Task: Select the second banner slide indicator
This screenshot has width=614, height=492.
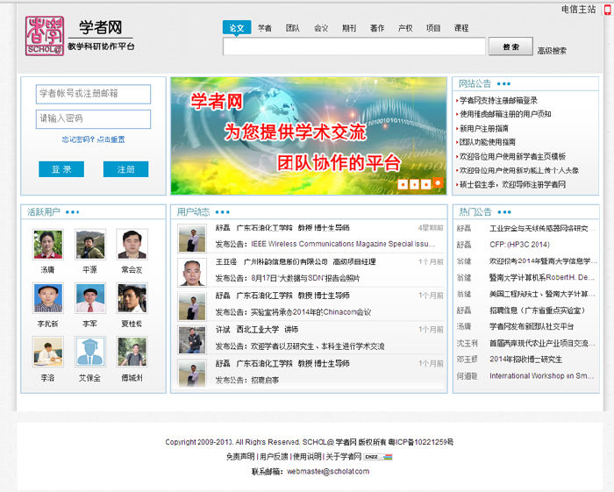Action: [x=414, y=184]
